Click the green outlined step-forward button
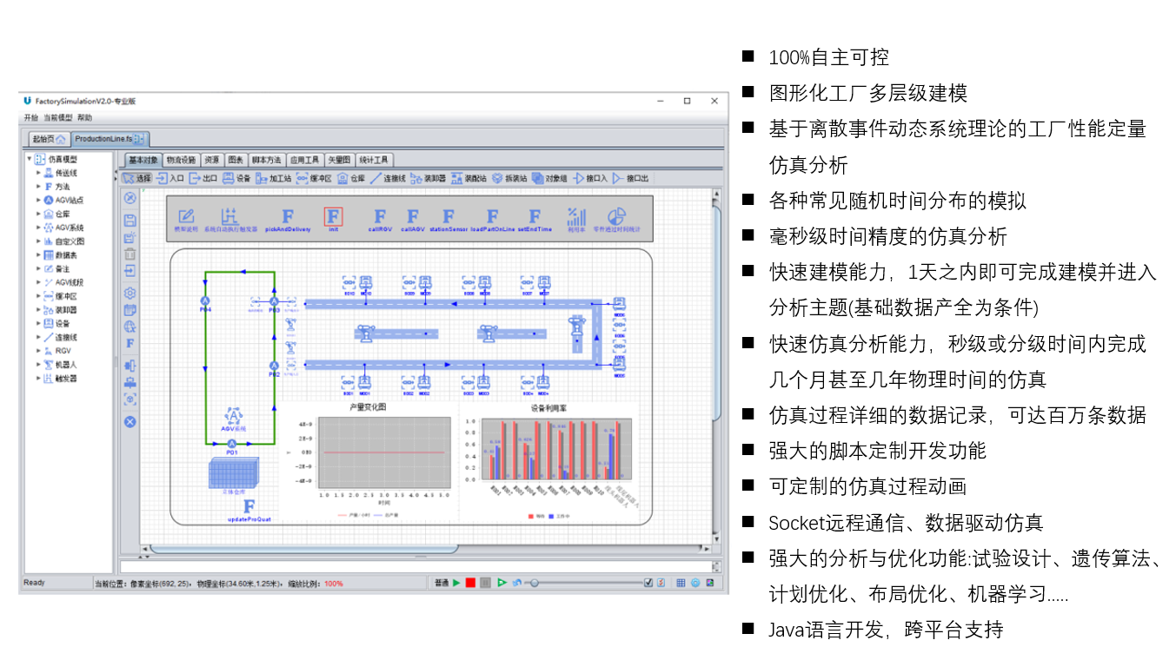 (x=502, y=583)
